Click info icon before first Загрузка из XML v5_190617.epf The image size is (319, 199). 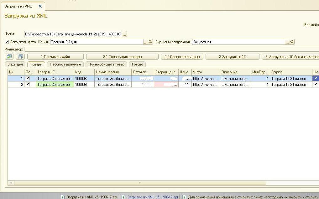(63, 197)
